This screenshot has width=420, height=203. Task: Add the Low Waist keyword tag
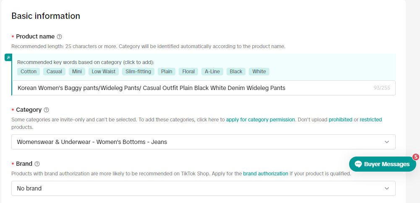tap(104, 72)
